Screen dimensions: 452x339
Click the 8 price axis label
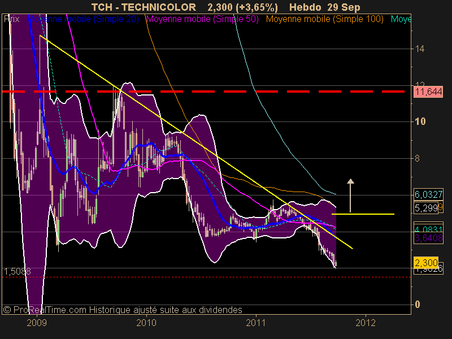(417, 158)
